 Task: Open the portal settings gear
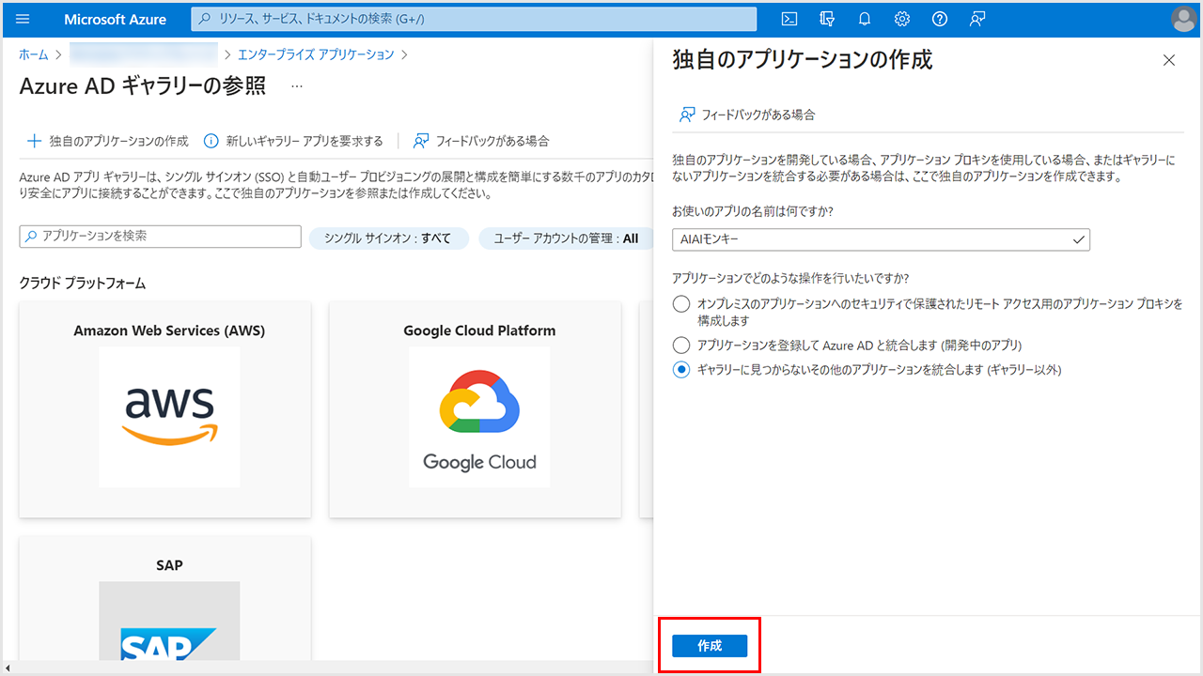coord(902,19)
